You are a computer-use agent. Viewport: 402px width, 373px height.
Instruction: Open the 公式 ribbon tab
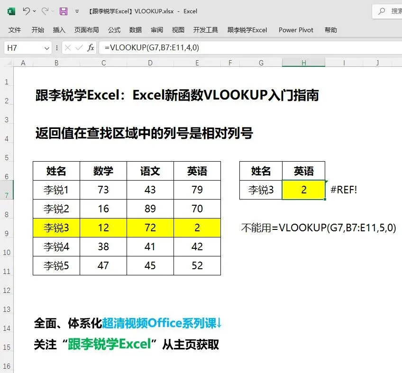click(114, 30)
